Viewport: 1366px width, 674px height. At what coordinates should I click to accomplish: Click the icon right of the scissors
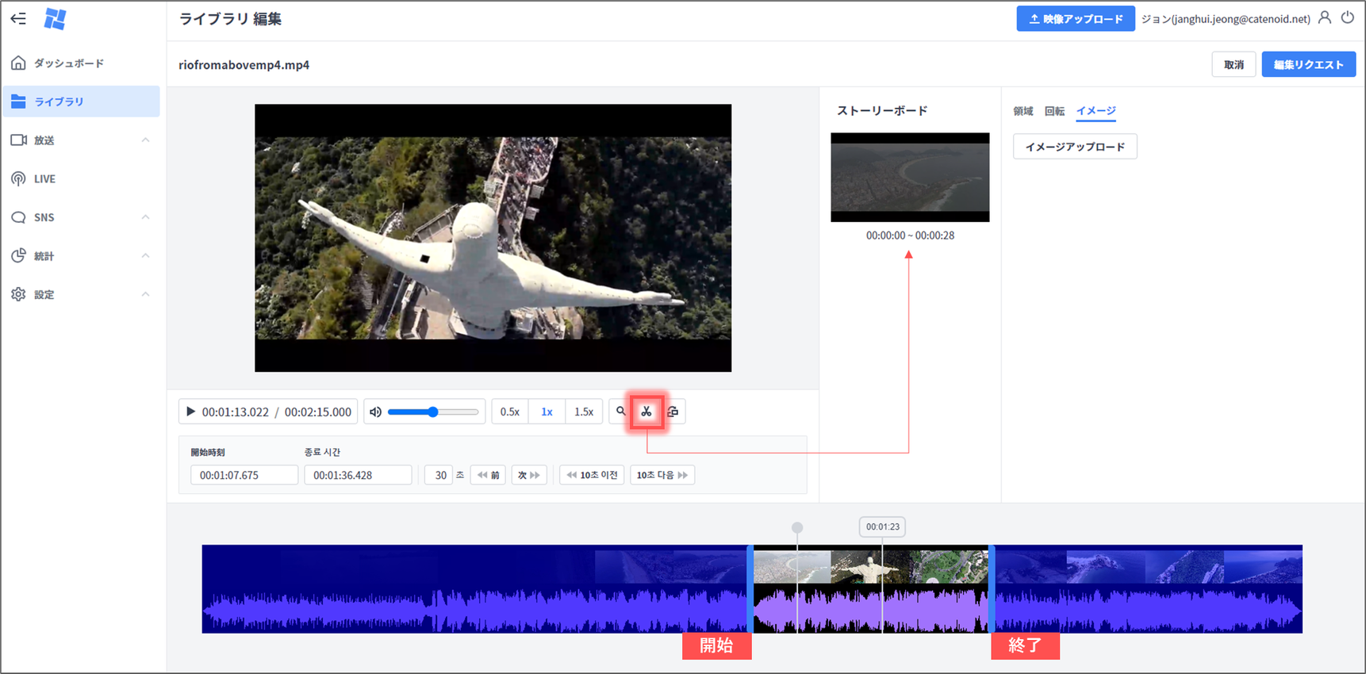[x=673, y=412]
